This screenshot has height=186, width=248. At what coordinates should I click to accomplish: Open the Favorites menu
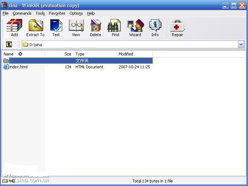57,13
